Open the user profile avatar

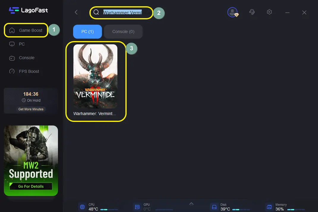pos(232,12)
